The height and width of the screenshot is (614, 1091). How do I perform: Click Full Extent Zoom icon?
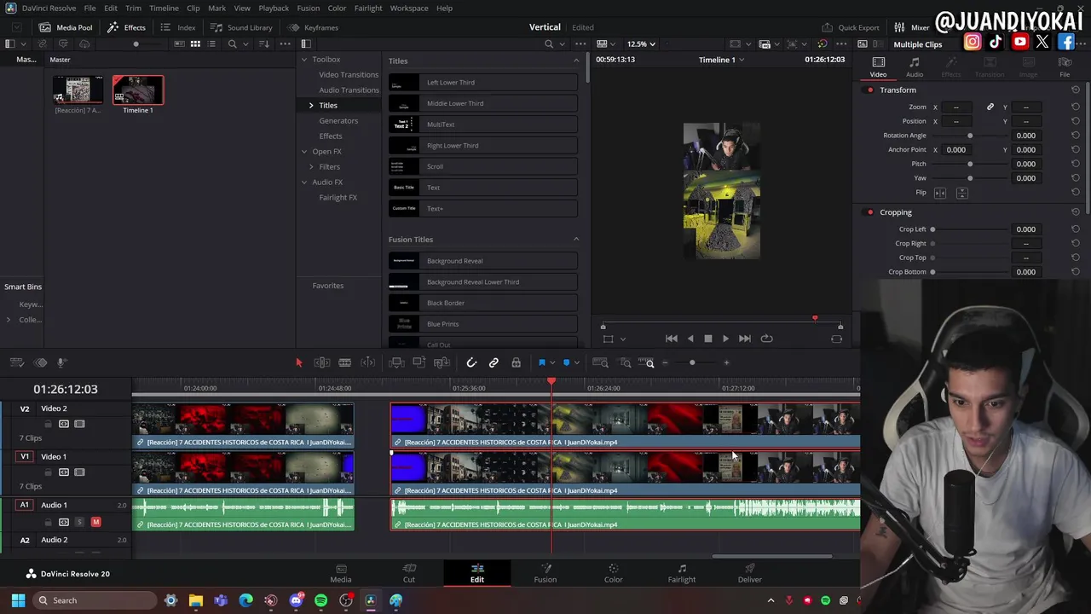pyautogui.click(x=600, y=363)
